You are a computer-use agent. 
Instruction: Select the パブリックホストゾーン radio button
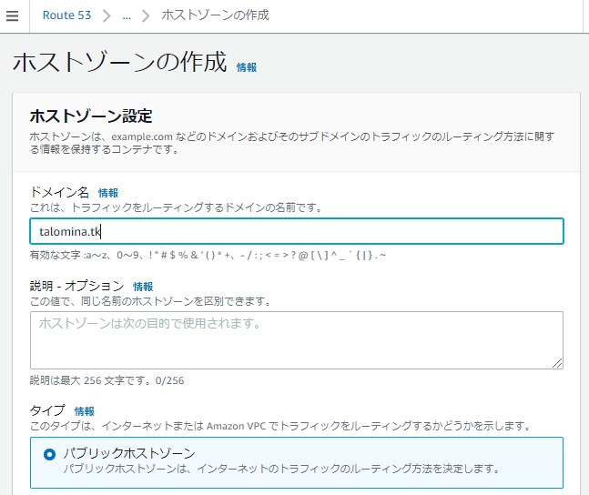click(x=49, y=454)
